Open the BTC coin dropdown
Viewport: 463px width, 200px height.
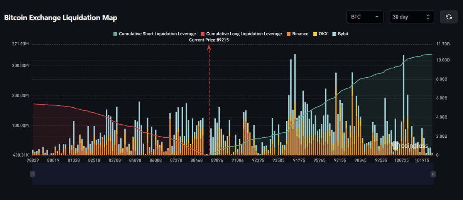365,17
